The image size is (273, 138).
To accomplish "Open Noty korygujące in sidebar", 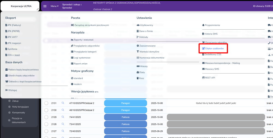I will tap(20, 107).
